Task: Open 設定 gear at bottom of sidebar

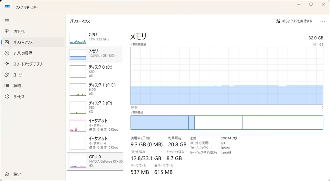Action: pyautogui.click(x=7, y=174)
